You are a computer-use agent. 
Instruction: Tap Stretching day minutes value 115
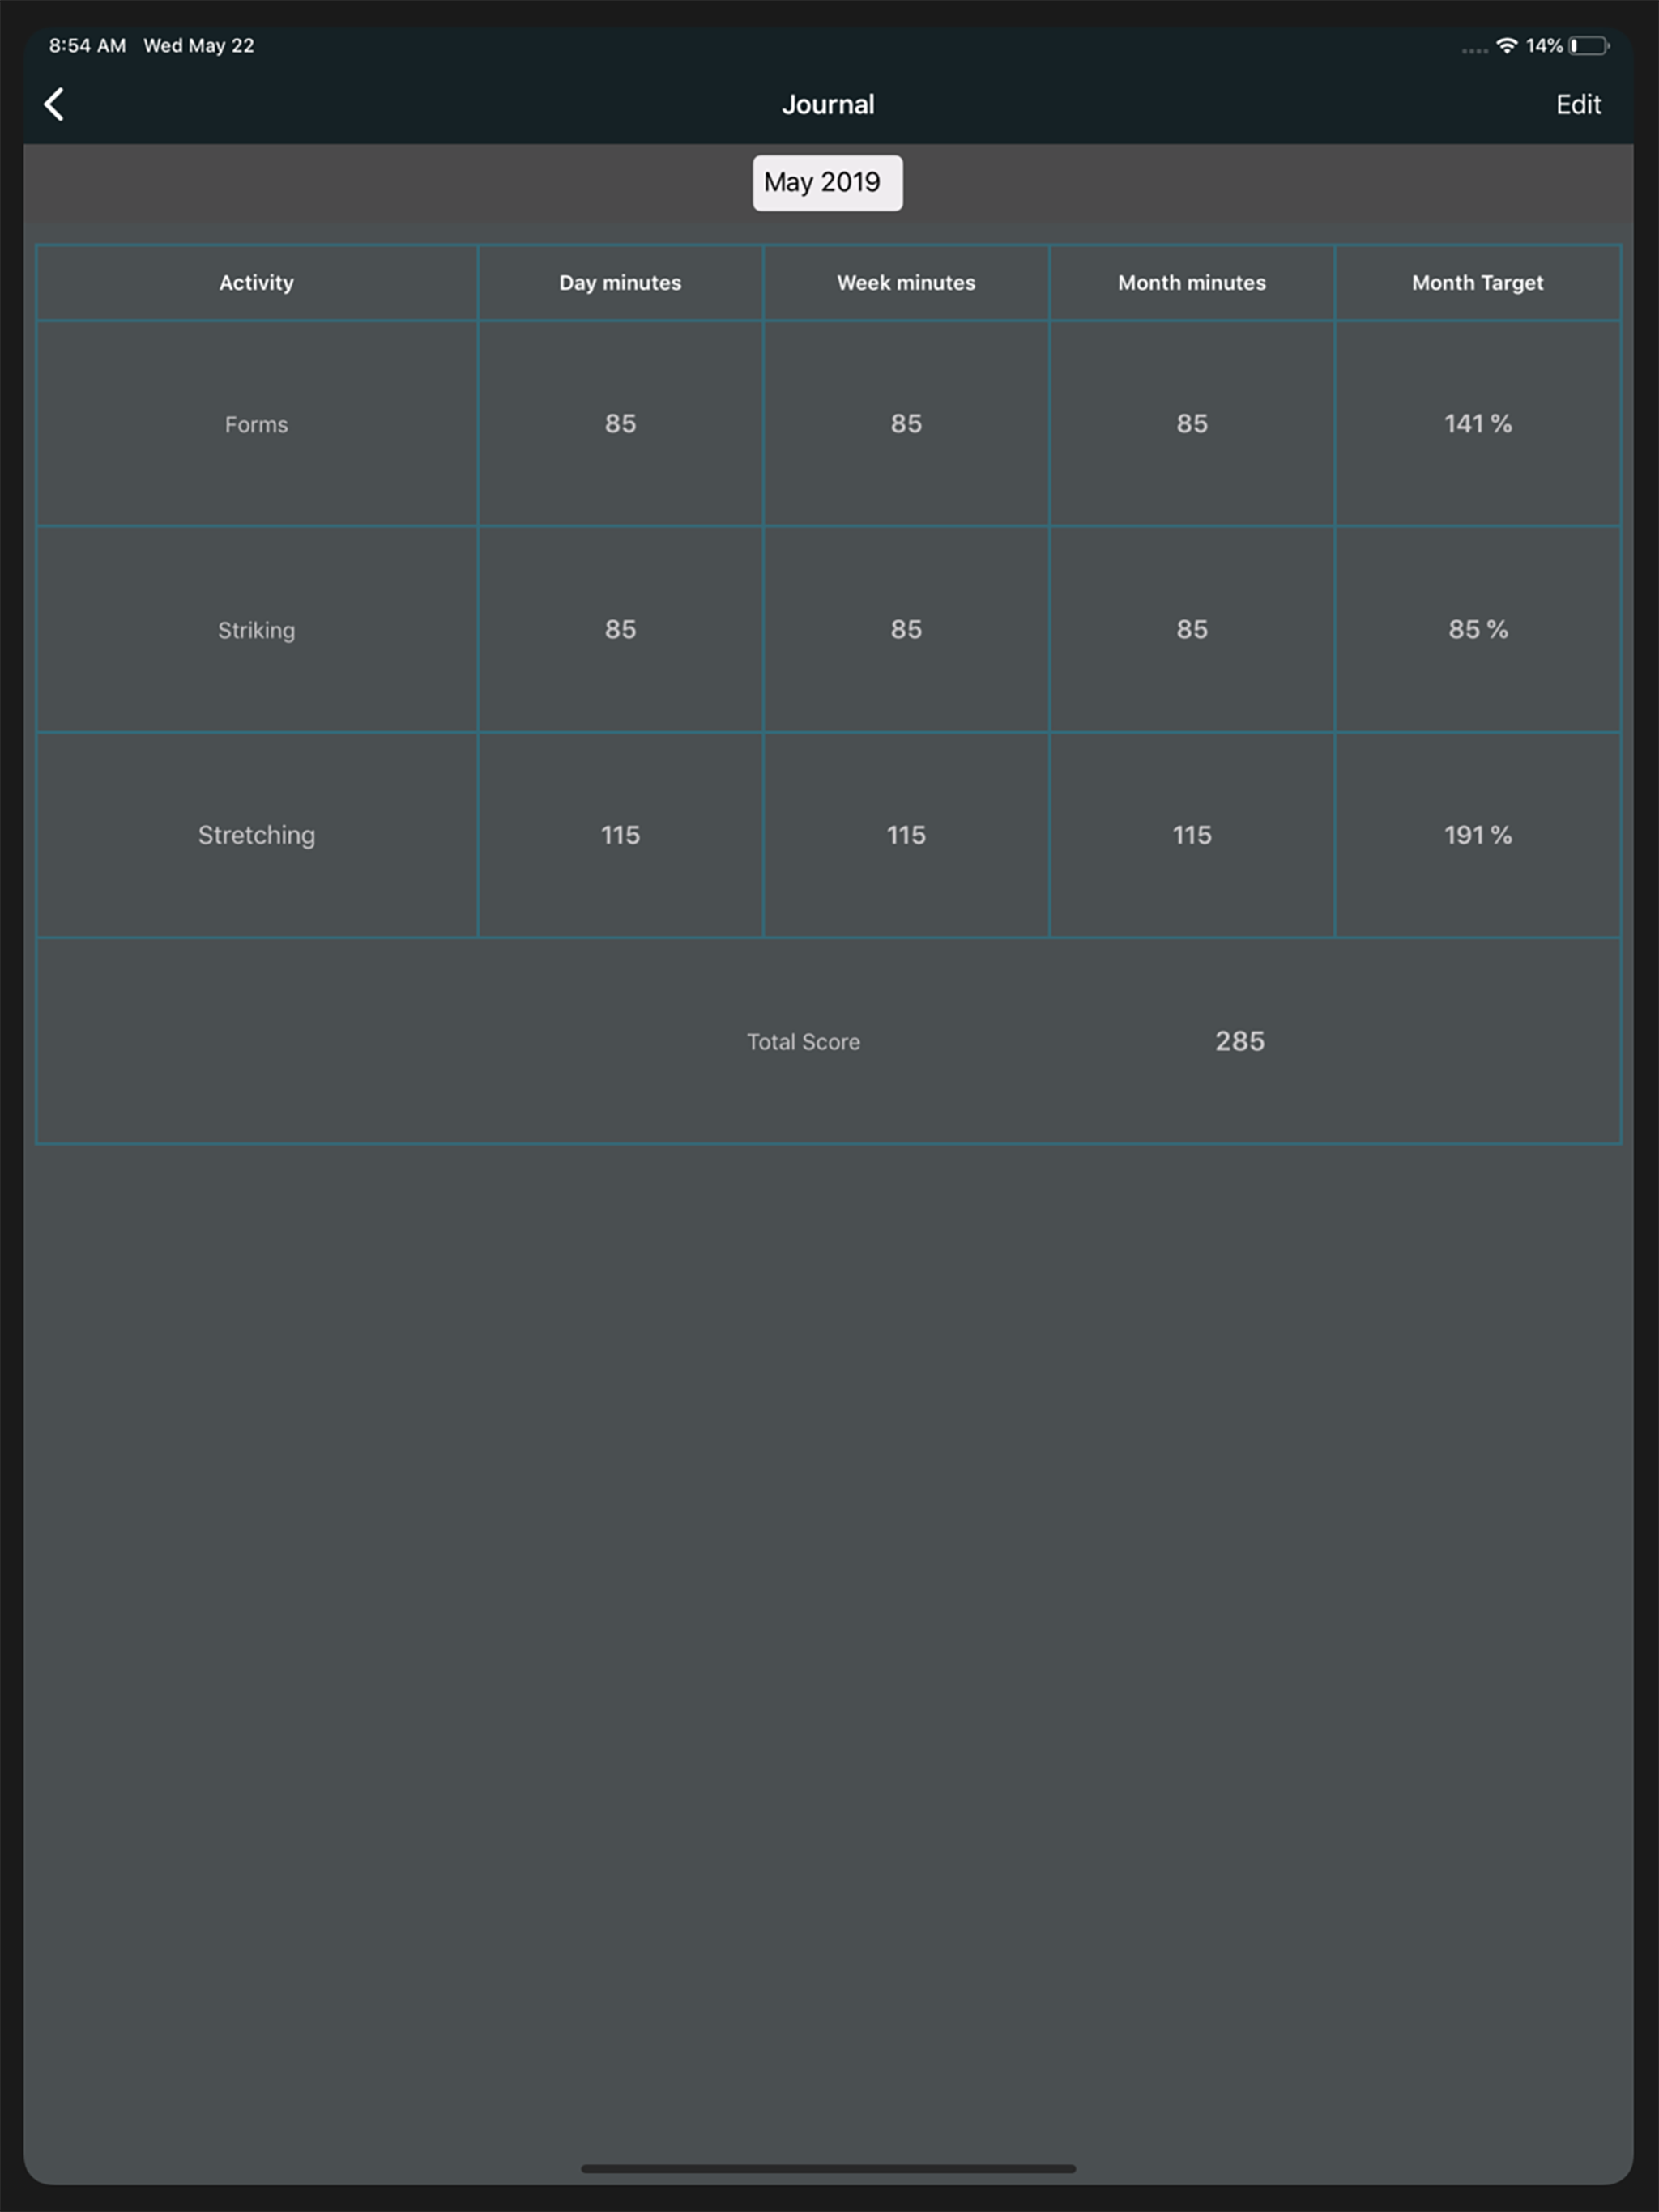click(x=621, y=835)
